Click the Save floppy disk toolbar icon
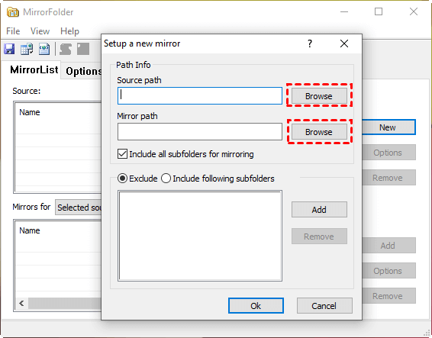The image size is (432, 338). coord(9,49)
